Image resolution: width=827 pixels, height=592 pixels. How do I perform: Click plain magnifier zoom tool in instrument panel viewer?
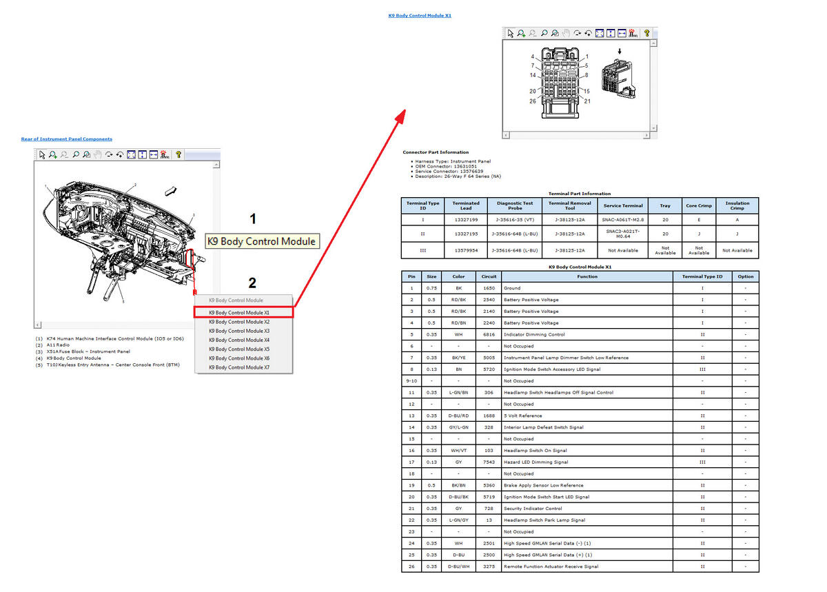(76, 155)
